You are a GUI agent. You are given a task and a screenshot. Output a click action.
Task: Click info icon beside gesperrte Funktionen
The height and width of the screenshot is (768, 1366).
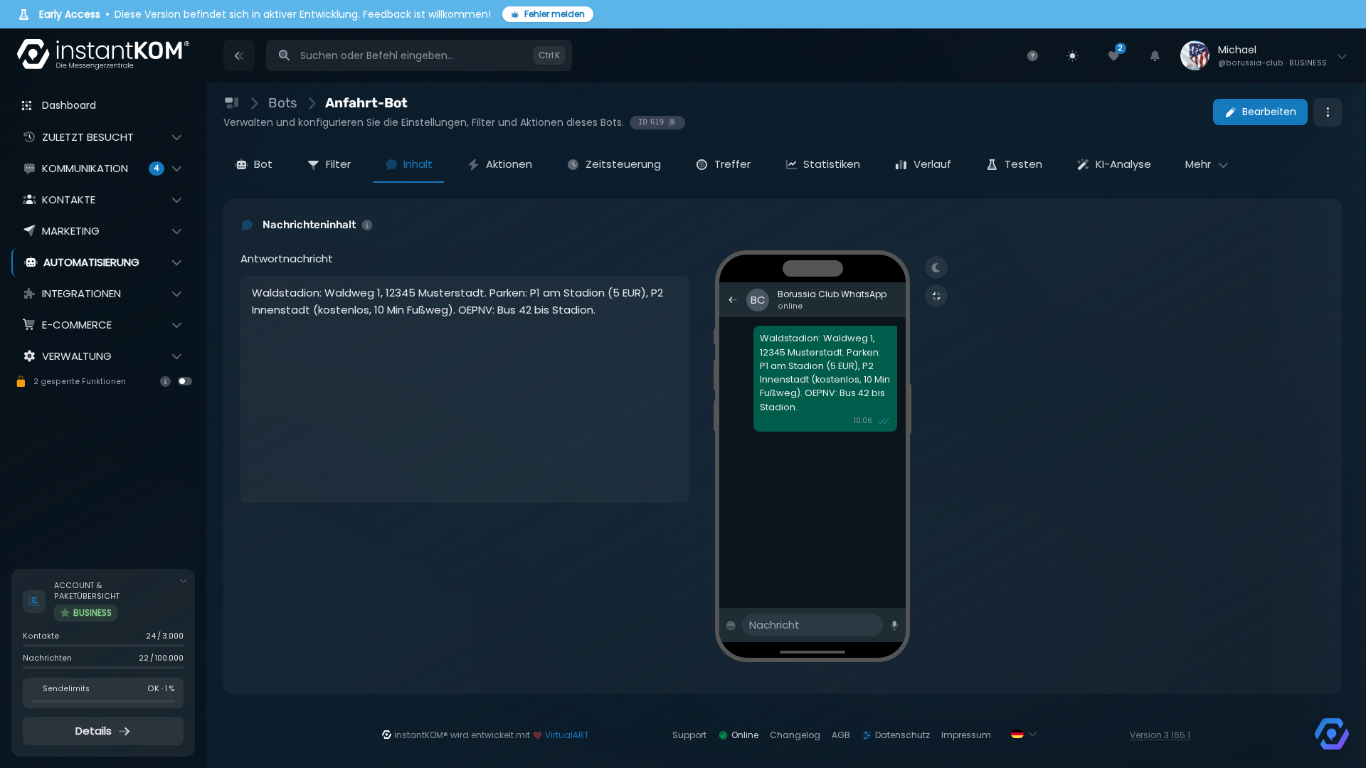click(165, 382)
